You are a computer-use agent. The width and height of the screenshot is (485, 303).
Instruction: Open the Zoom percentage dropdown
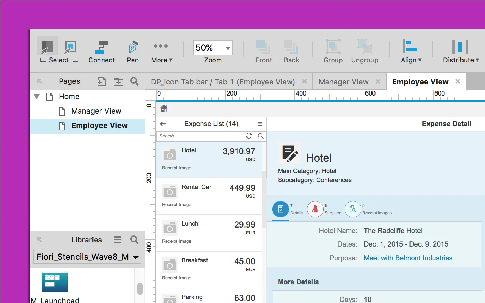pyautogui.click(x=227, y=48)
